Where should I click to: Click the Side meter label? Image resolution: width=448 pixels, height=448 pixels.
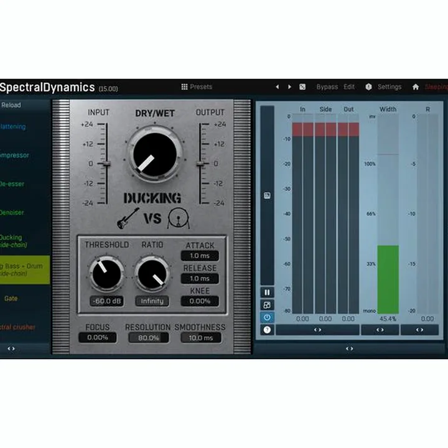325,109
